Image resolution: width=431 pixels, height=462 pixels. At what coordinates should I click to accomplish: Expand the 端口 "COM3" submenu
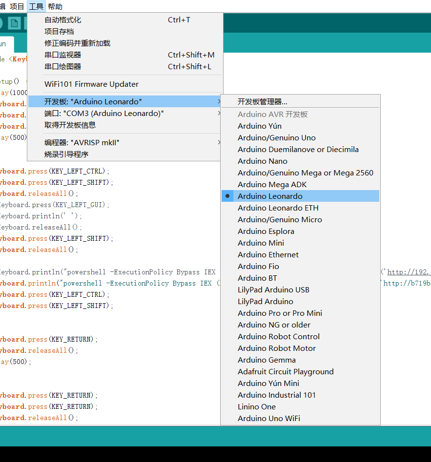pyautogui.click(x=98, y=113)
